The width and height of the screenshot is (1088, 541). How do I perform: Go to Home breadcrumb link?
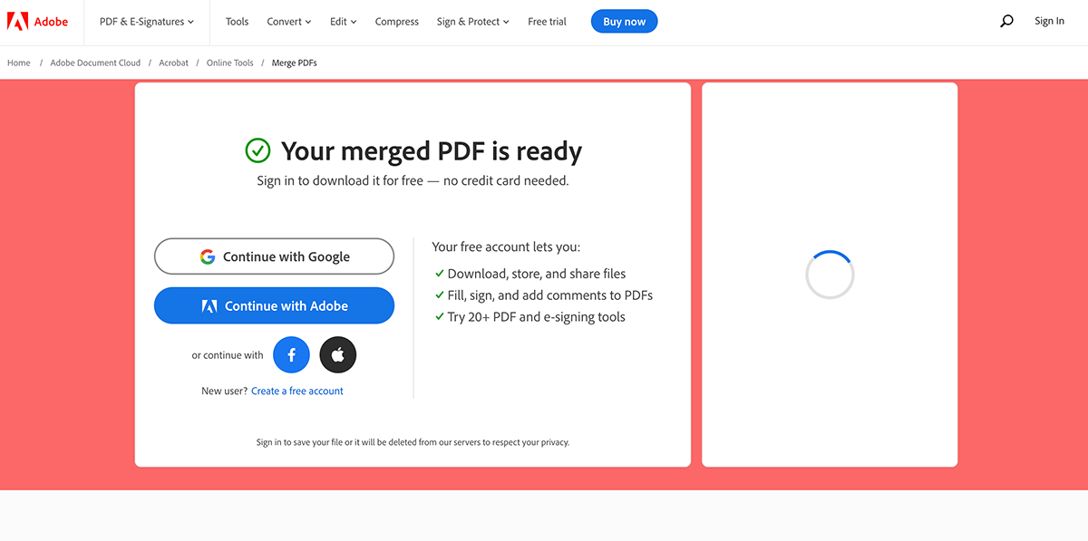[x=19, y=63]
